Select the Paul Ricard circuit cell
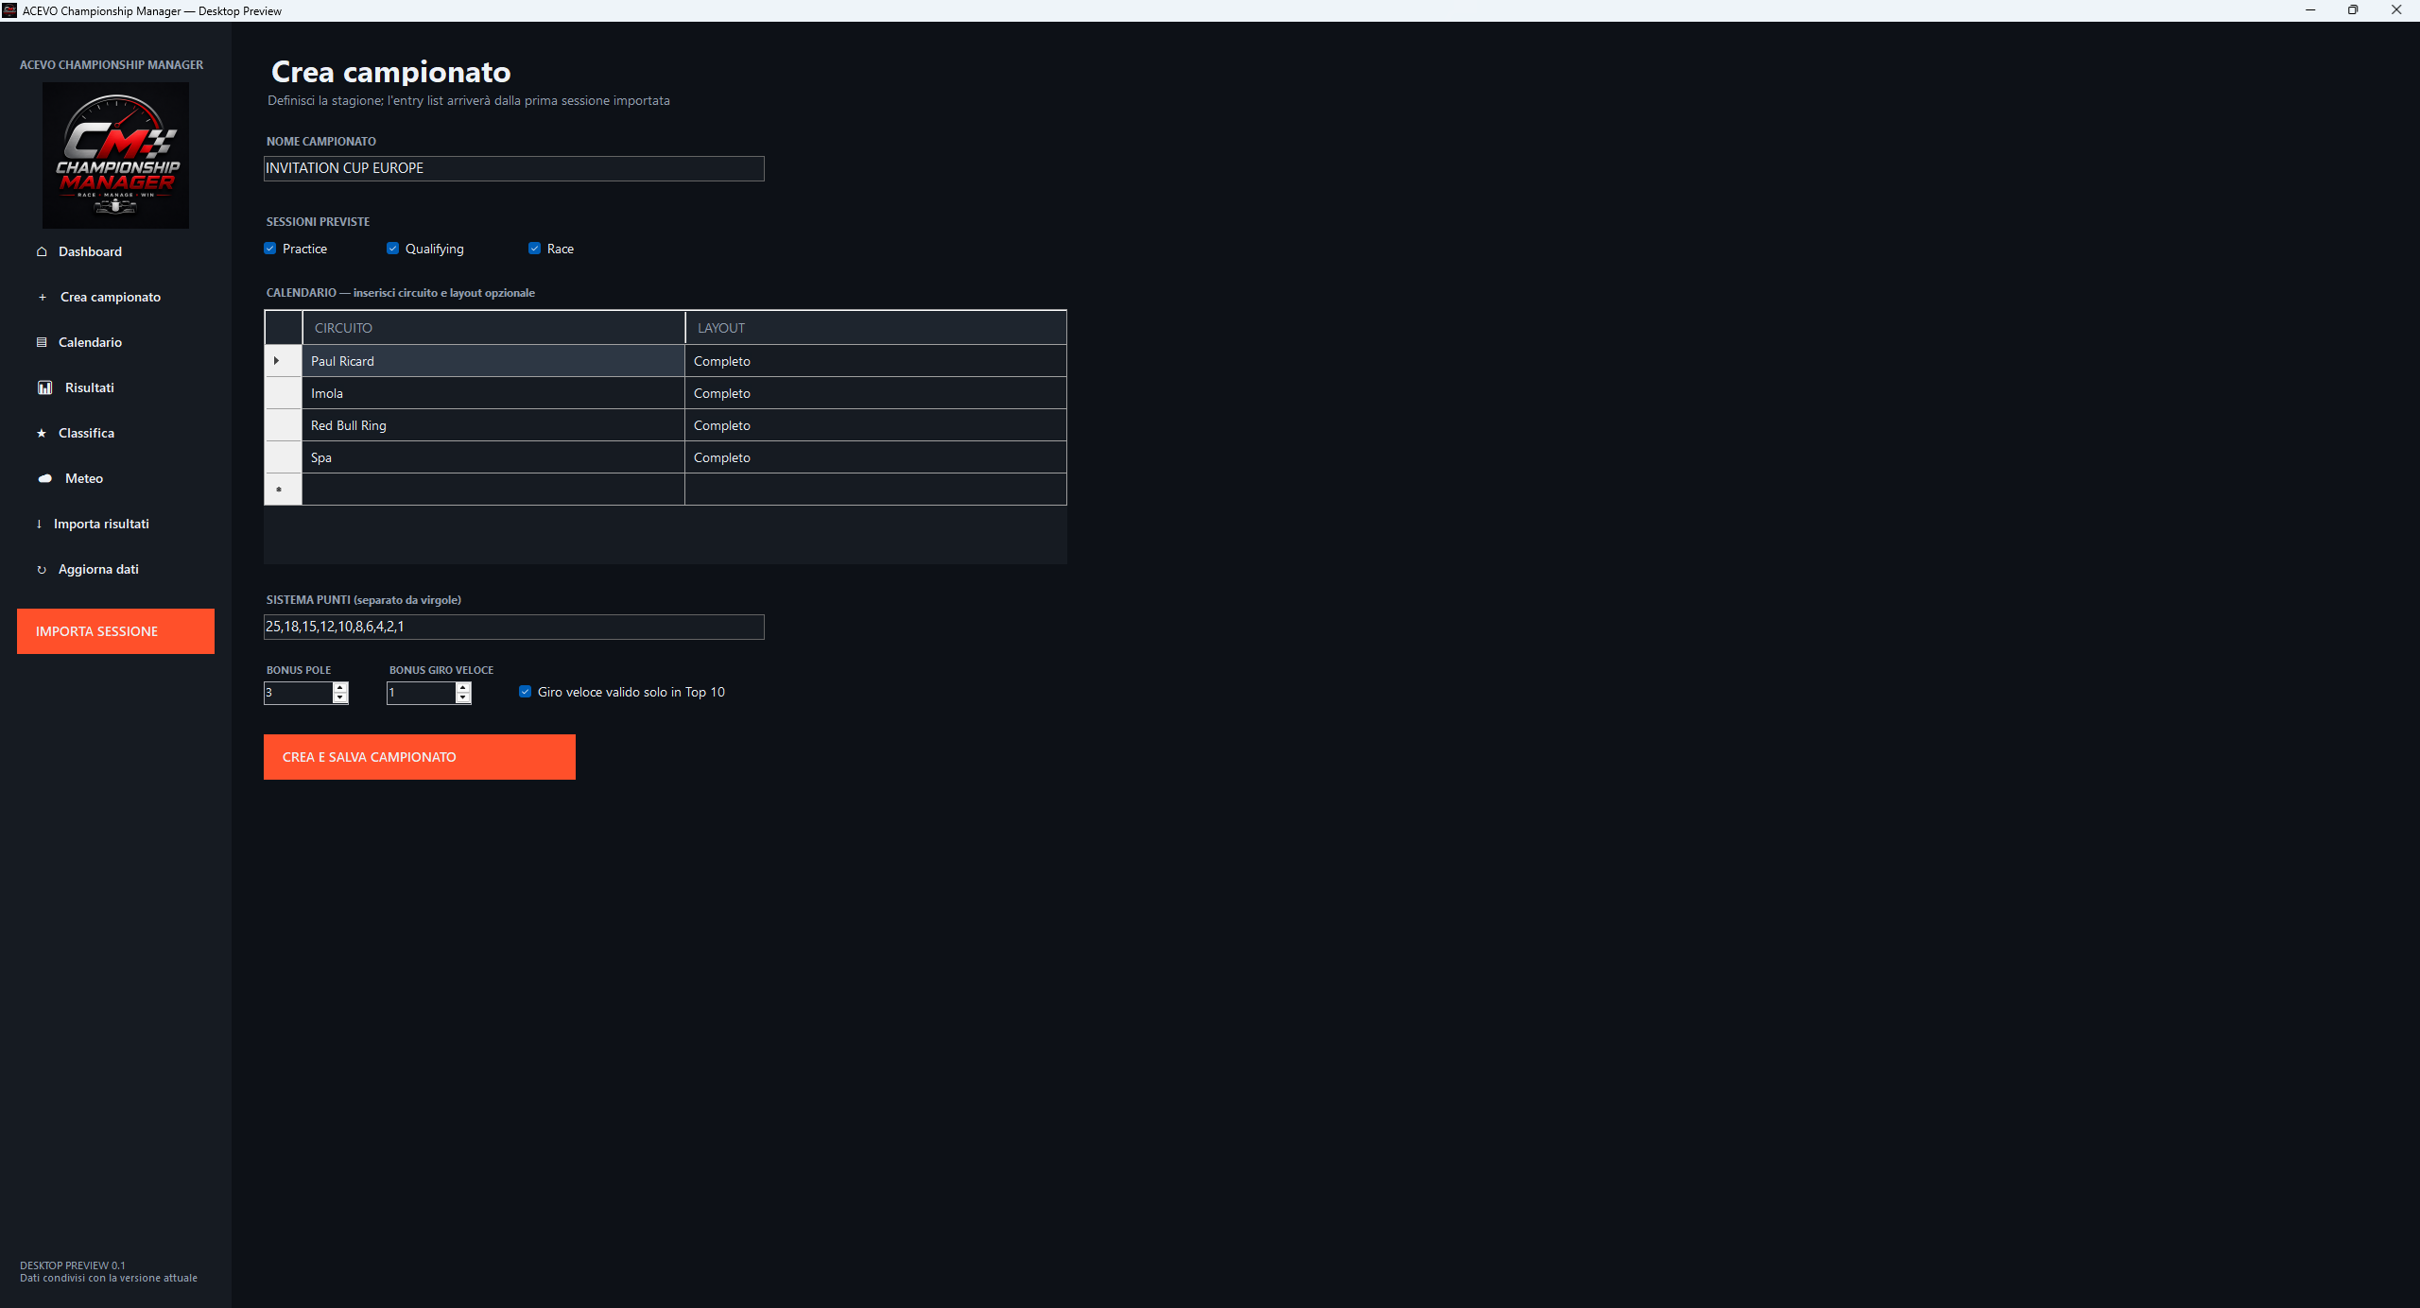The height and width of the screenshot is (1308, 2420). point(493,361)
